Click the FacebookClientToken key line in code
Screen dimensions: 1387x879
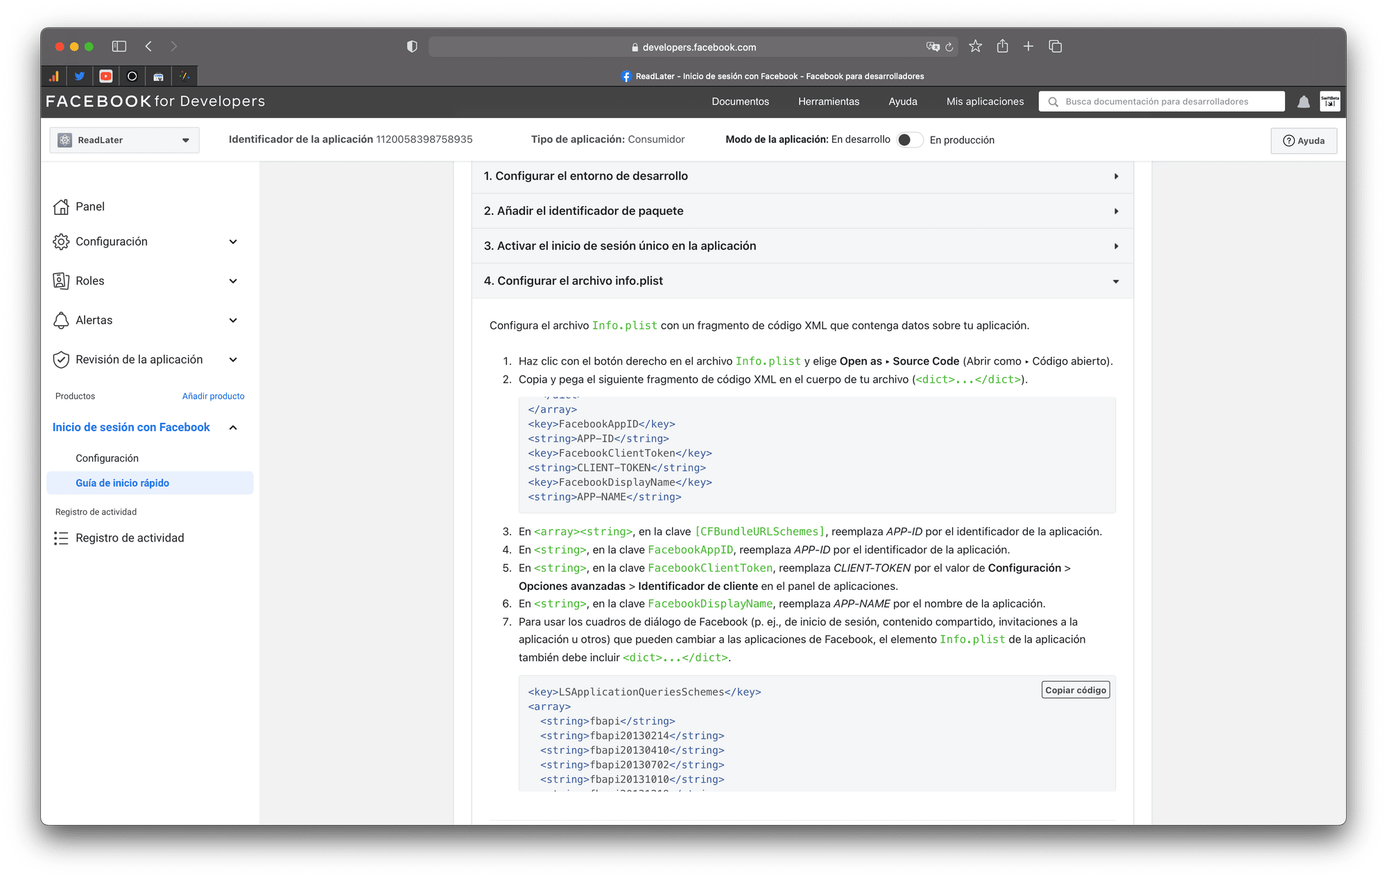620,453
